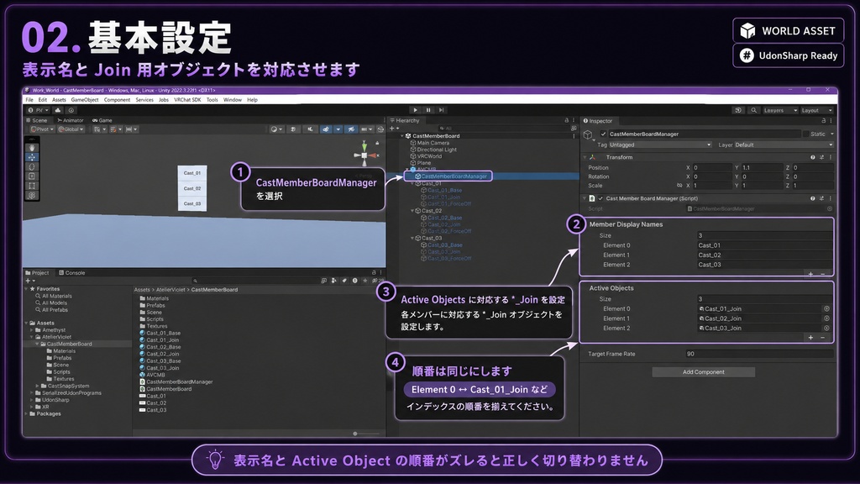Click Project favorites star filter icon
Viewport: 860px width, 484px height.
(x=365, y=281)
